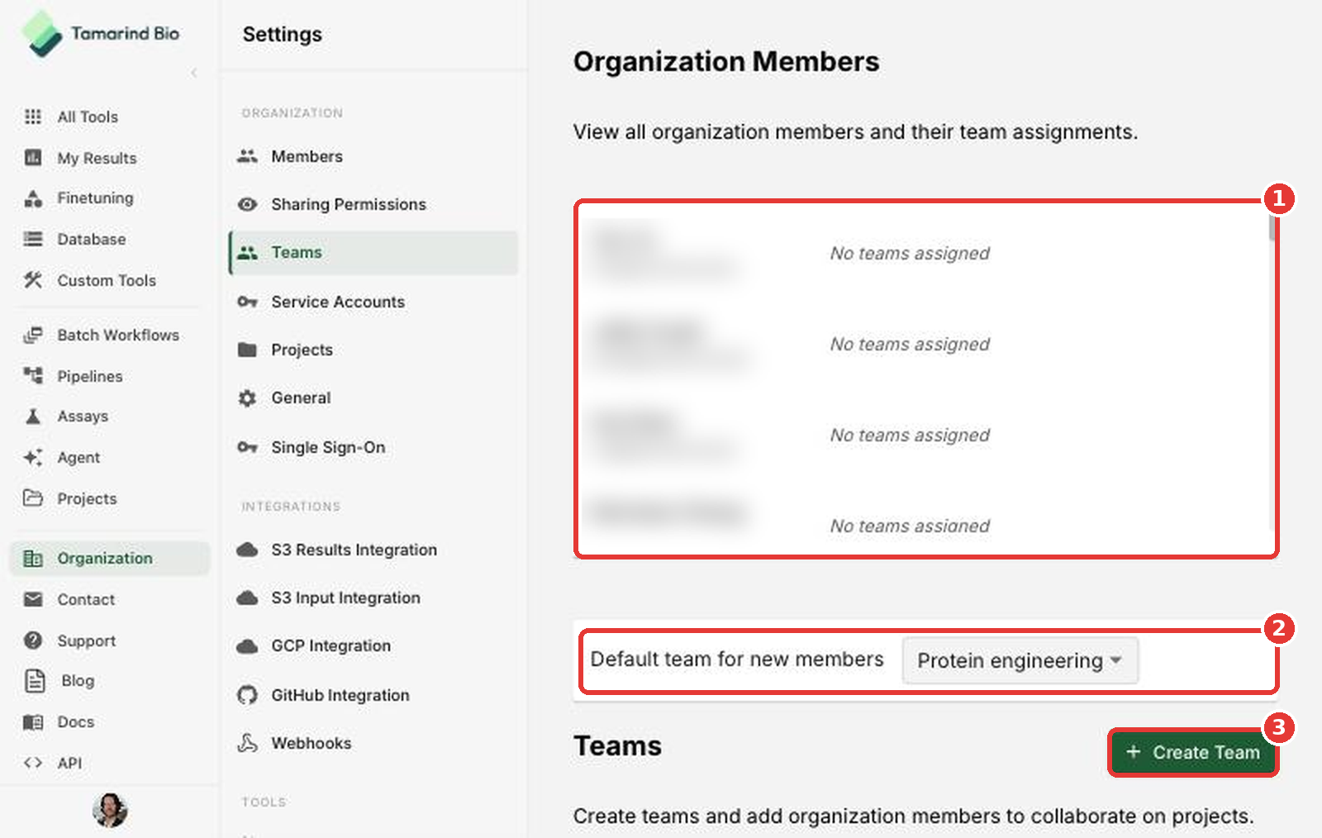Open Organization in left sidebar
Viewport: 1322px width, 838px height.
110,558
